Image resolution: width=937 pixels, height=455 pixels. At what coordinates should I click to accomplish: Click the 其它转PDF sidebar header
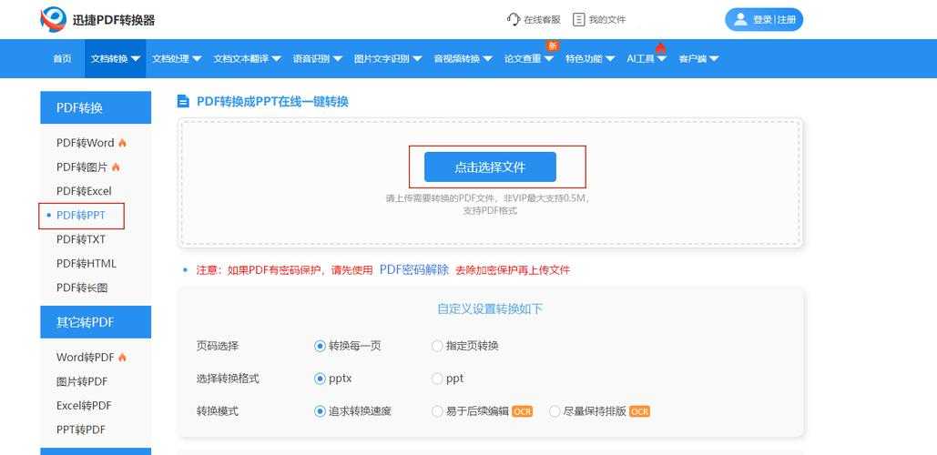point(96,322)
